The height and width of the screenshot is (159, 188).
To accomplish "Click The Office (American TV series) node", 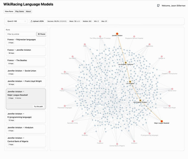I will click(x=100, y=36).
